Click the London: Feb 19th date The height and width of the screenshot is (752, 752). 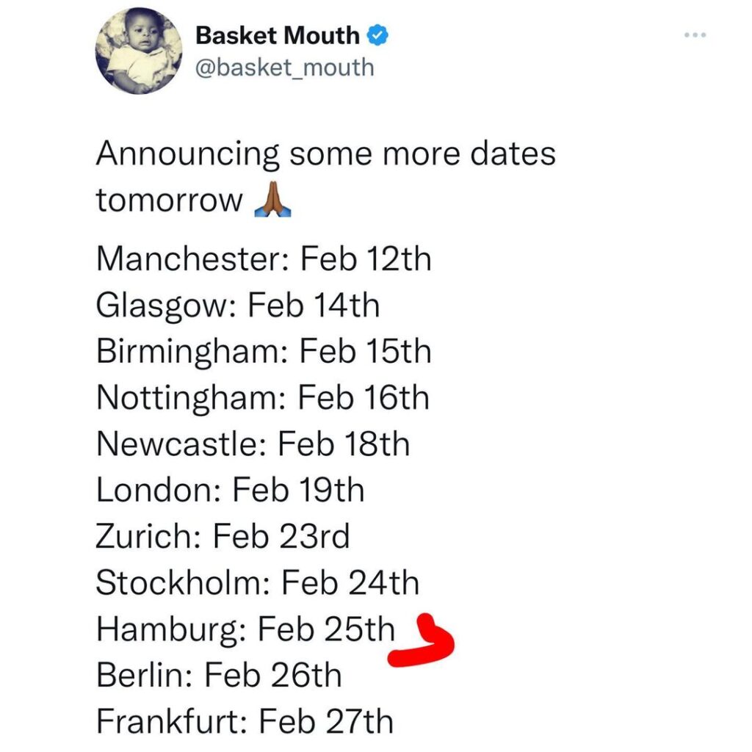(230, 491)
